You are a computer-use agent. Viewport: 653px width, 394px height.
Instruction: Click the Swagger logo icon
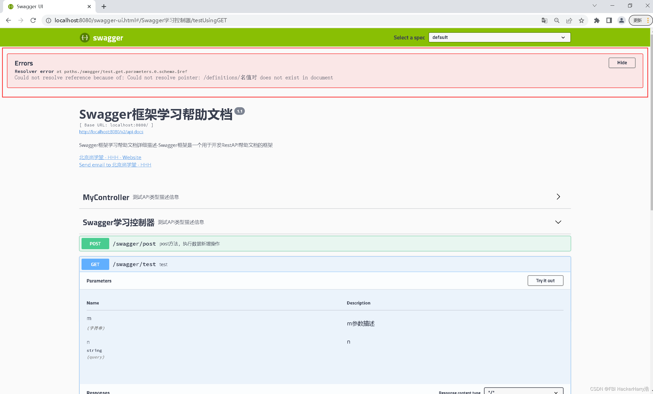[85, 38]
